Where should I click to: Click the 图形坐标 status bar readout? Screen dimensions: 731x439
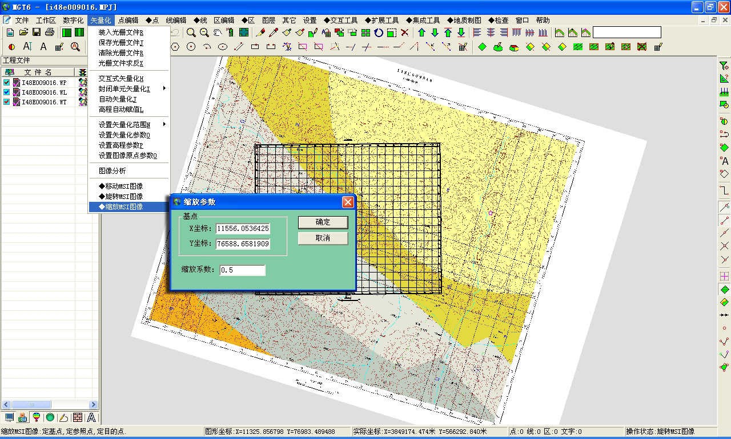click(x=276, y=432)
